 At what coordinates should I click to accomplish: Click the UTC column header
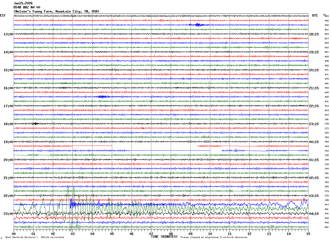click(x=315, y=16)
